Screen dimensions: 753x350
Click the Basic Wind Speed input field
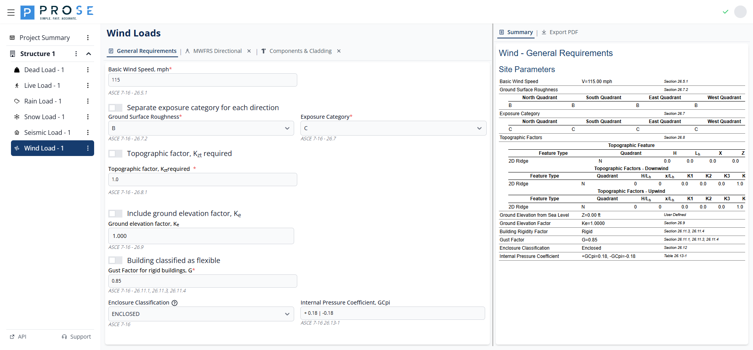pos(202,80)
